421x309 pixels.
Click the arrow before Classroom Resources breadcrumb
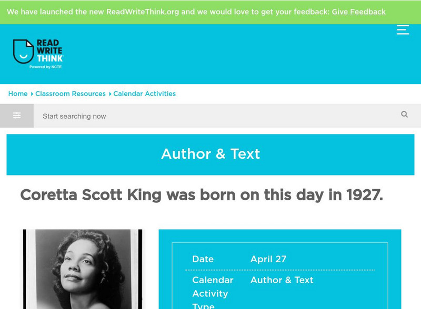[x=32, y=94]
